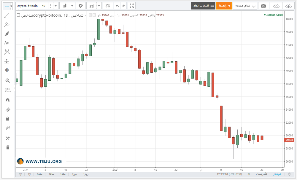
Task: Select the 6 ماه time range
Action: 39,174
